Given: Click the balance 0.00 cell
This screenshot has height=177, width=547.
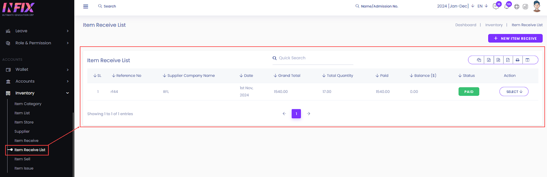Looking at the screenshot, I should (414, 92).
